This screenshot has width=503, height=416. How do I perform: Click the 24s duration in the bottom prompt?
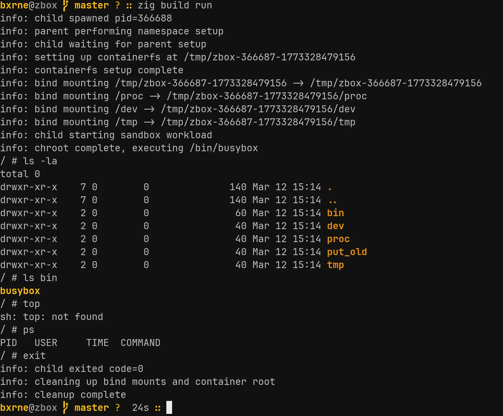140,408
